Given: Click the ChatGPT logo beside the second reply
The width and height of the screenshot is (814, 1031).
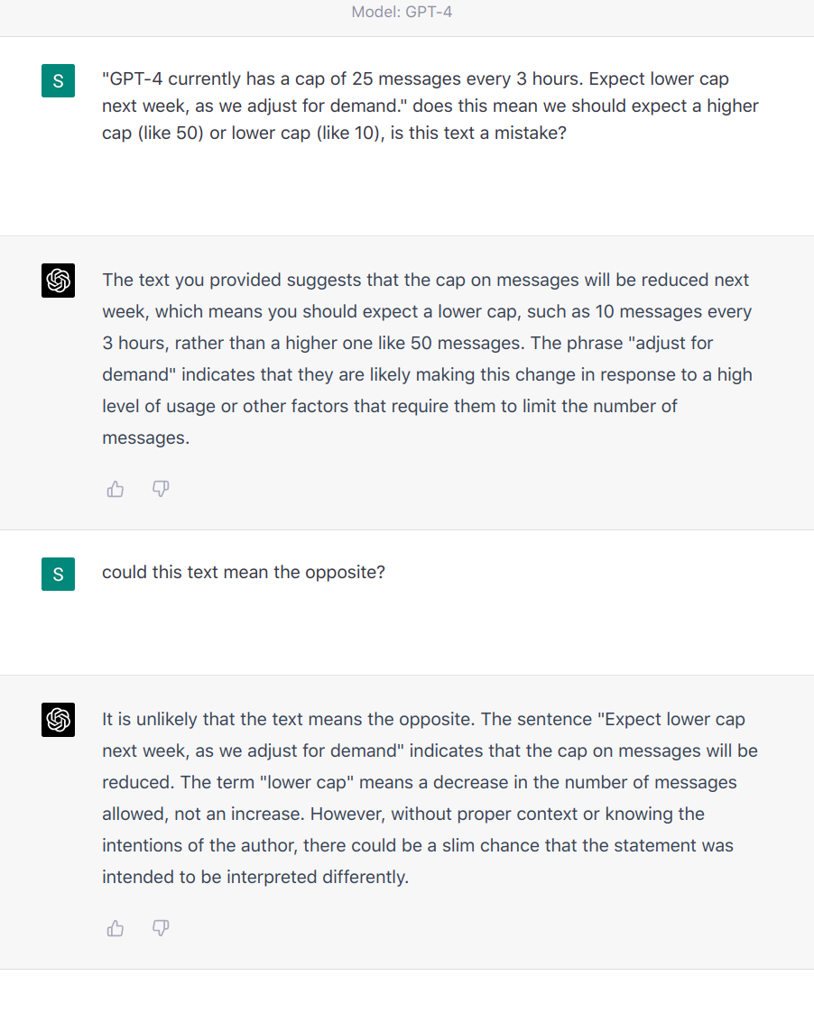Looking at the screenshot, I should (59, 720).
